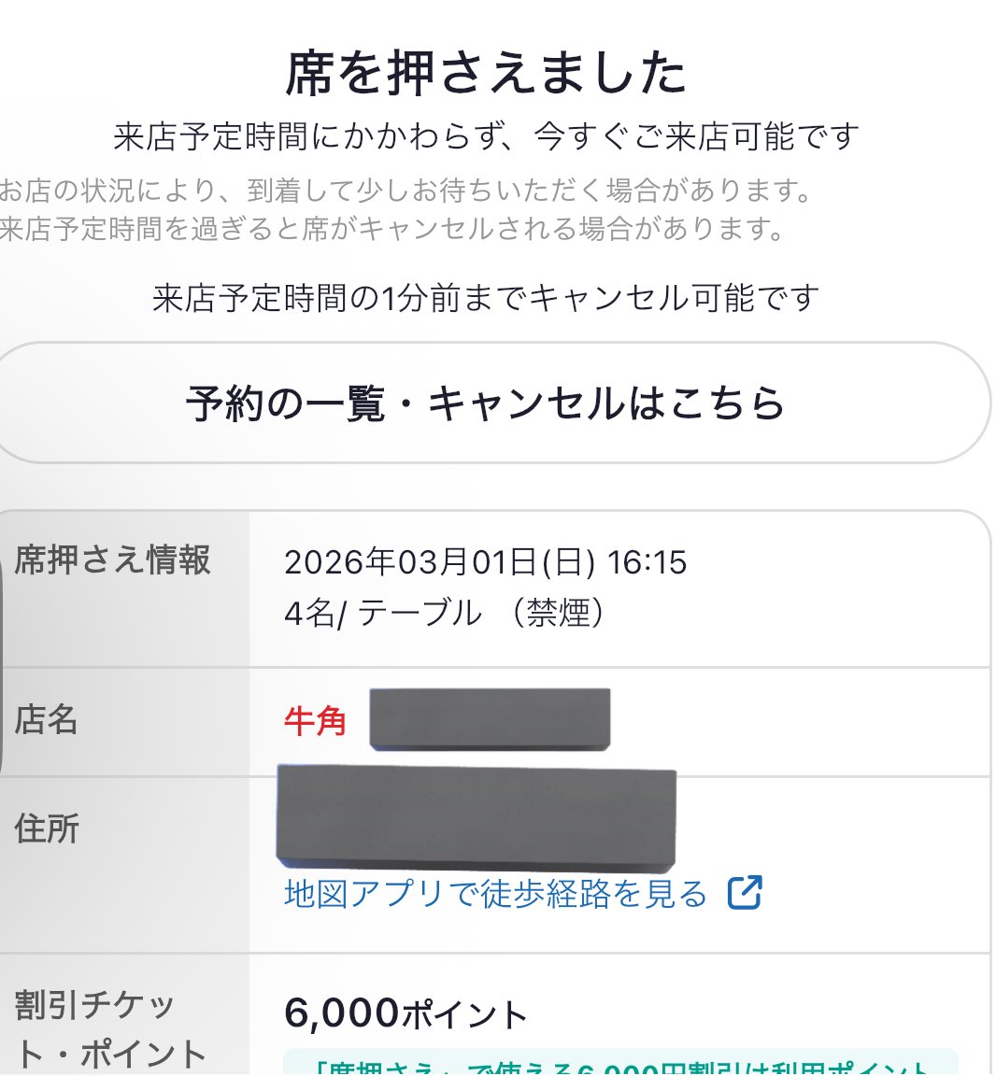Click the 6,000ポイント value

[x=406, y=1013]
